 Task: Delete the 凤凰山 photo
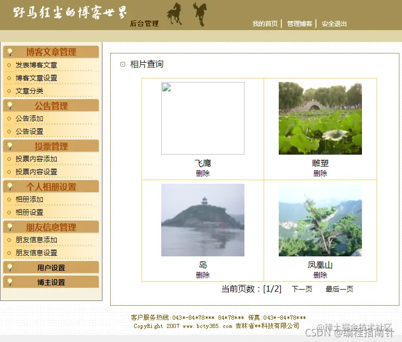(320, 275)
